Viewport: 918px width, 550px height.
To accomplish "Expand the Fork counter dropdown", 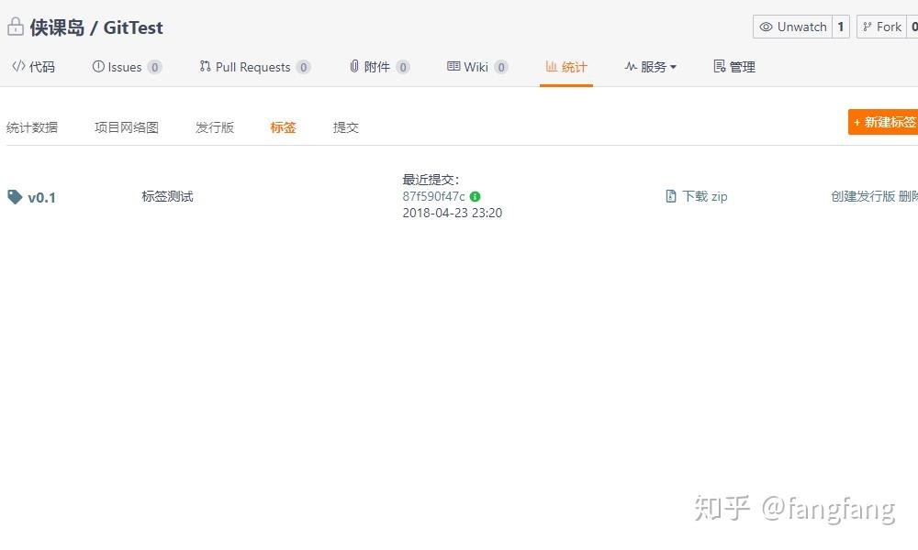I will (x=913, y=27).
